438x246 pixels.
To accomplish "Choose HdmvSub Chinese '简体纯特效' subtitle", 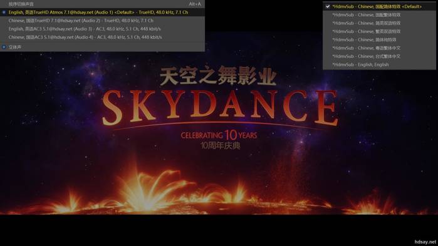I will pos(379,39).
